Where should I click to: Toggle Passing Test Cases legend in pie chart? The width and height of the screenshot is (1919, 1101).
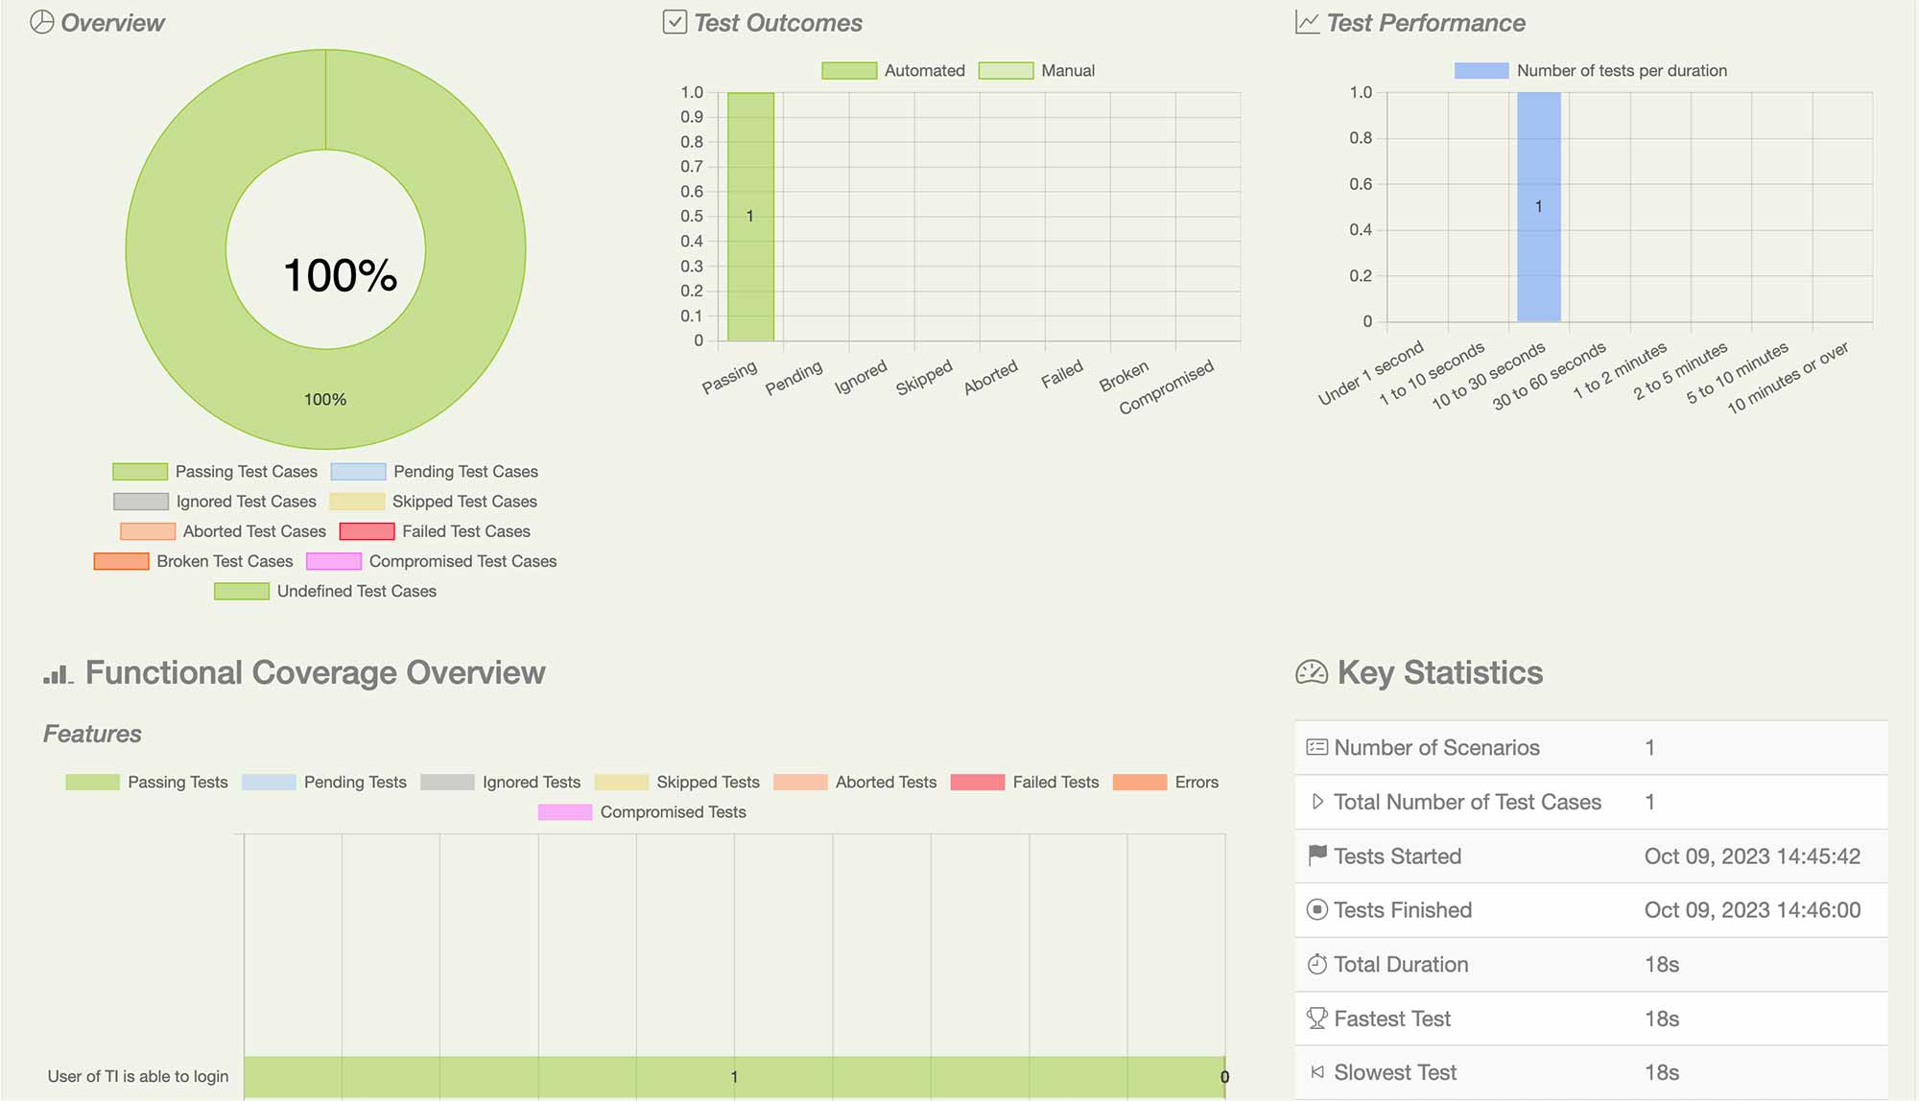(x=215, y=472)
